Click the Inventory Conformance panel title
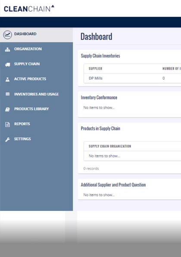Viewport: 181px width, 257px height. [x=99, y=98]
